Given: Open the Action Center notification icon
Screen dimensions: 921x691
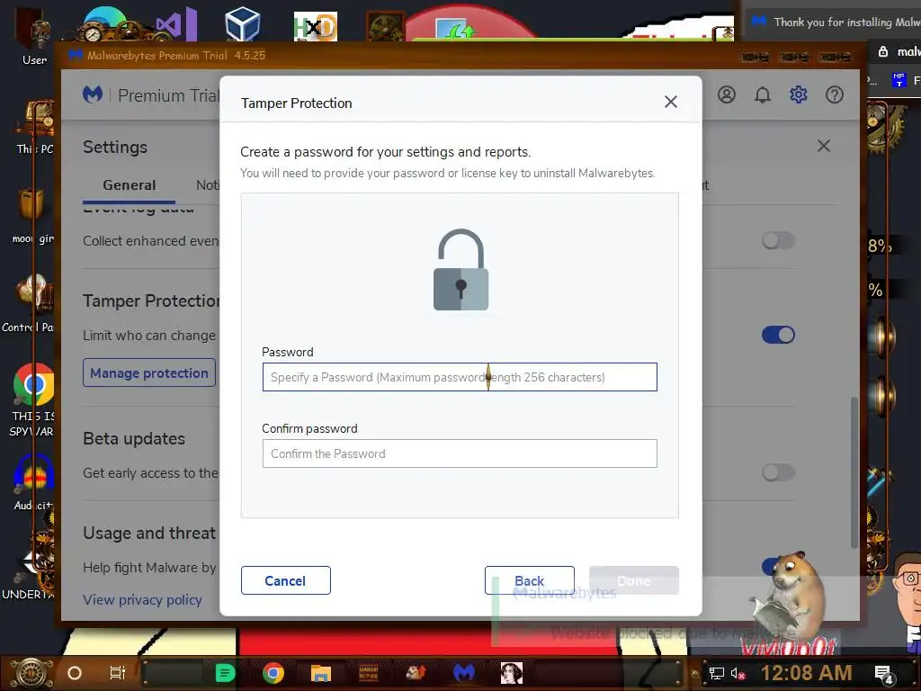Looking at the screenshot, I should point(884,675).
